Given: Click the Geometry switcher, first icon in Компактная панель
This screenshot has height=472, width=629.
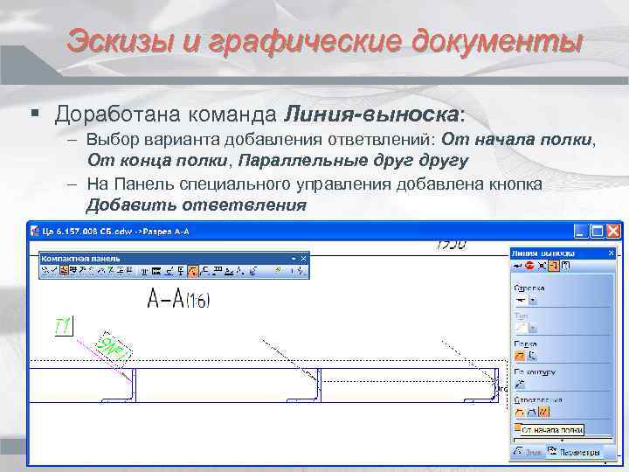Looking at the screenshot, I should click(45, 271).
